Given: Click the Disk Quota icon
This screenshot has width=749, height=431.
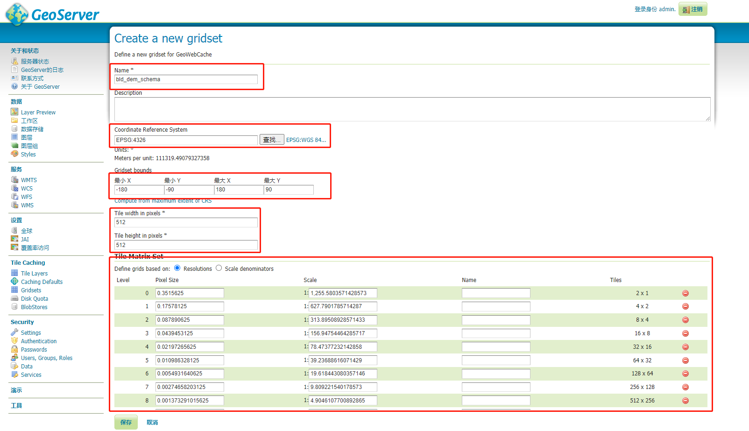Looking at the screenshot, I should 14,298.
